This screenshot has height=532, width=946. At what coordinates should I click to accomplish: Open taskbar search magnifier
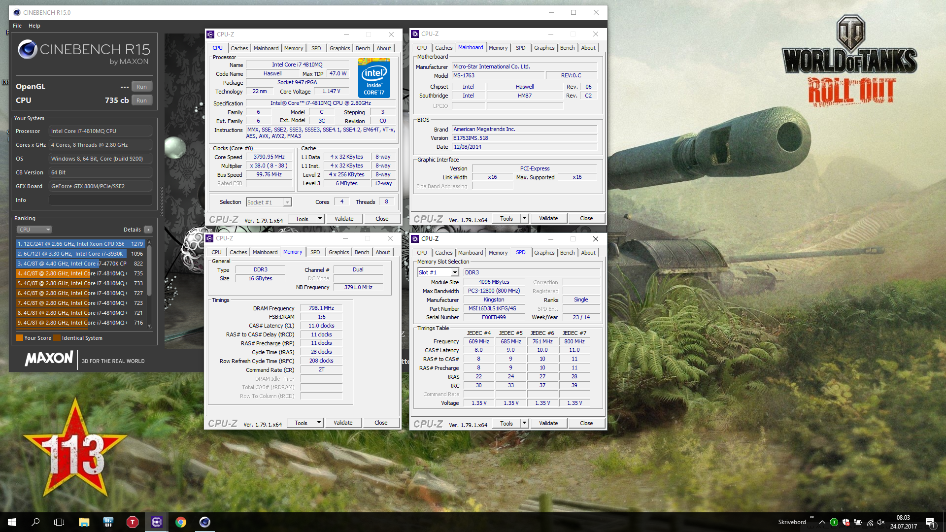[x=35, y=522]
